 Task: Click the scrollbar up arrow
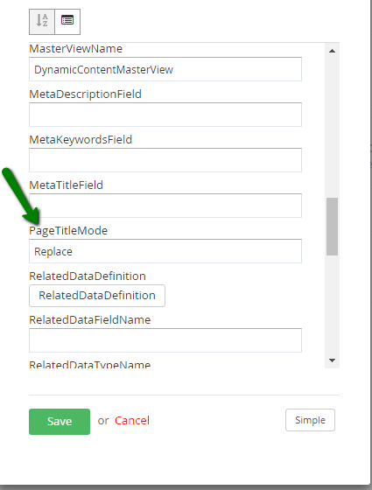(332, 51)
